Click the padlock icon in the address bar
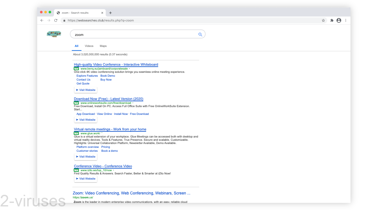 [64, 20]
